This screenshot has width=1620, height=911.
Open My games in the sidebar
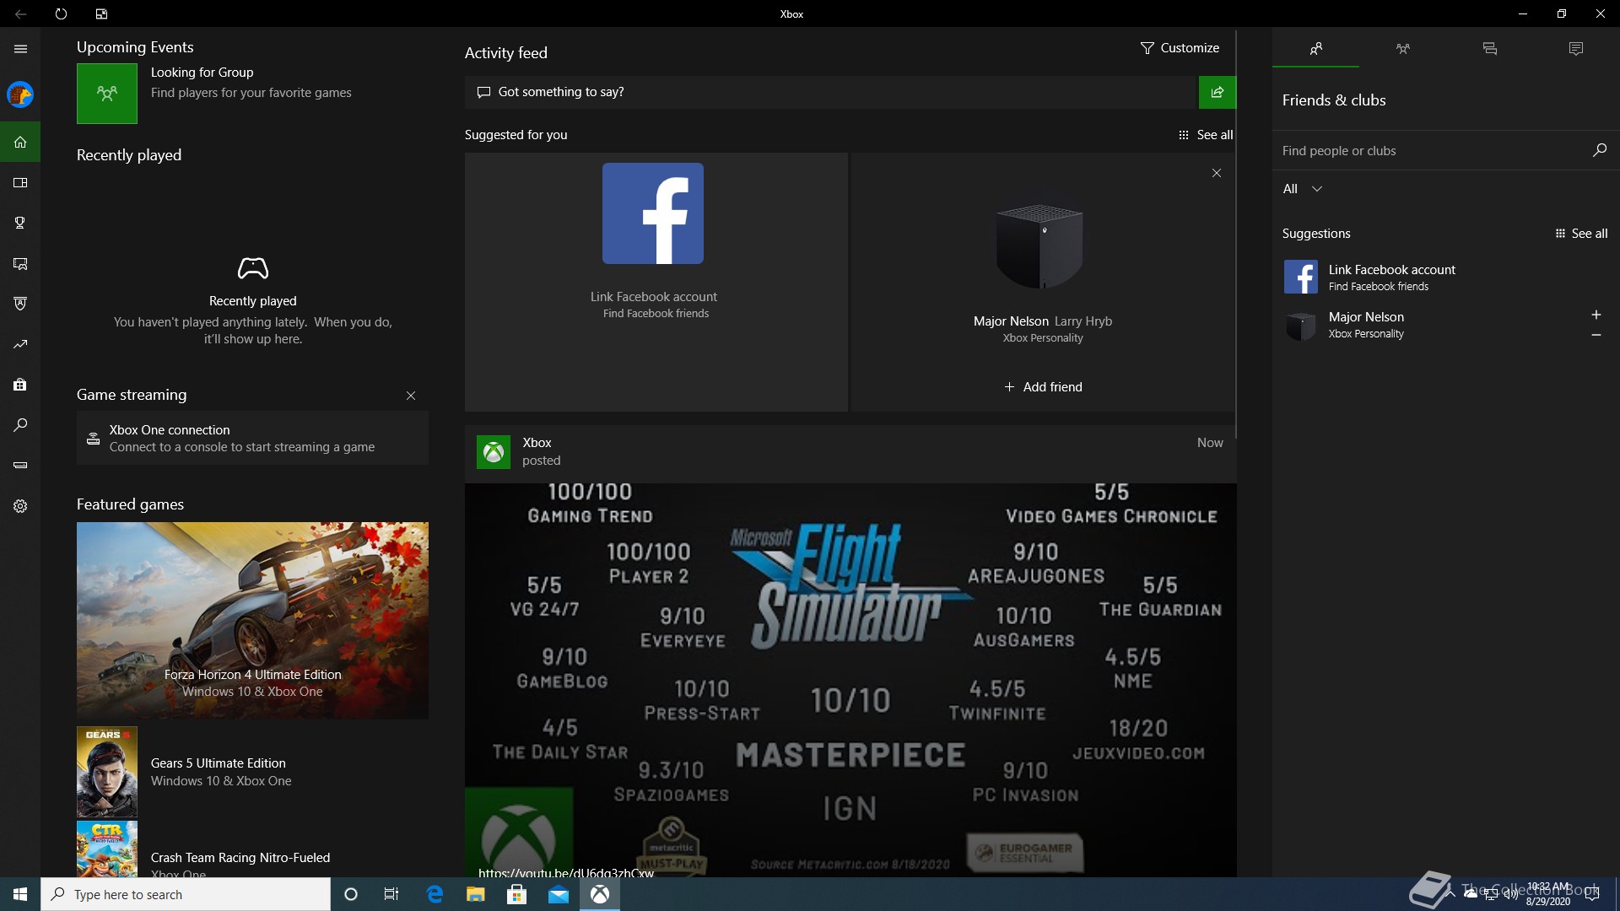click(20, 182)
